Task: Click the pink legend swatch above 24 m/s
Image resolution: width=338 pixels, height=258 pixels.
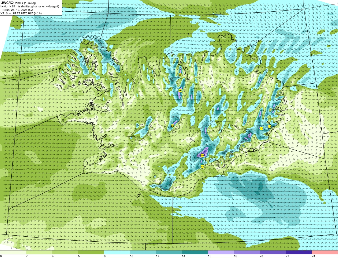Action: pos(325,252)
